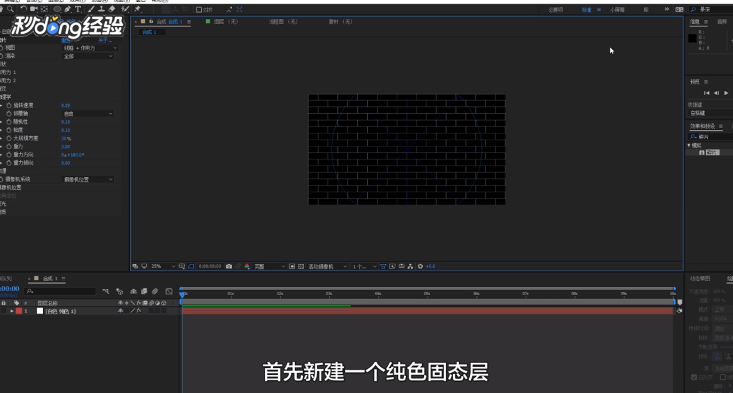The height and width of the screenshot is (393, 733).
Task: Select the Unified Camera tool
Action: click(33, 9)
